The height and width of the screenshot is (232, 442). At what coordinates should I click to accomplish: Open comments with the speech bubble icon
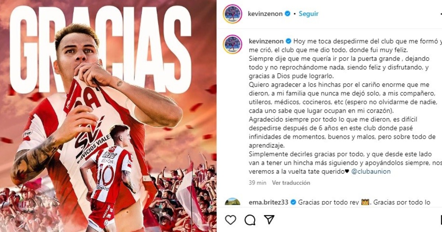pos(250,220)
